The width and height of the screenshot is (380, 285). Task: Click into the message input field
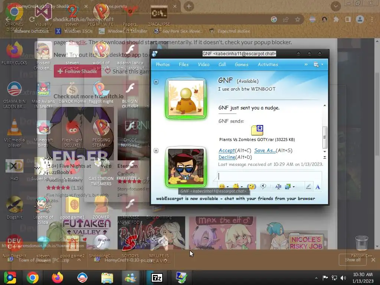(269, 176)
